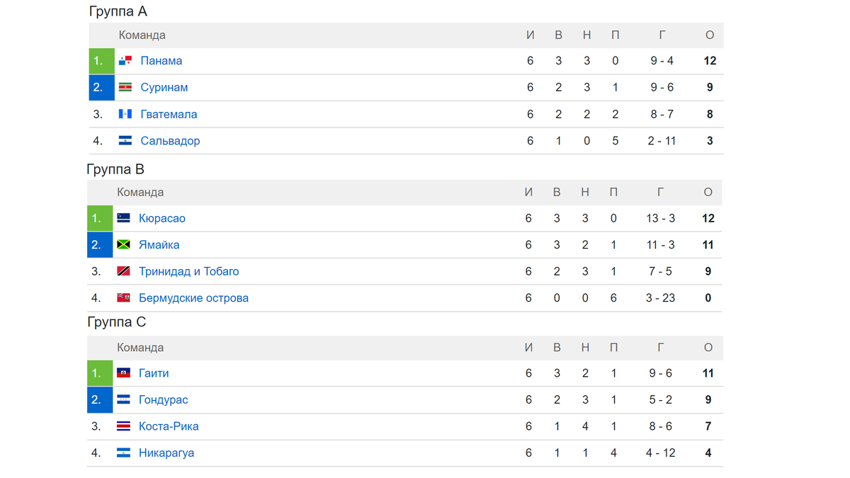The height and width of the screenshot is (478, 850).
Task: Click the О points header in Группа C
Action: [x=708, y=348]
